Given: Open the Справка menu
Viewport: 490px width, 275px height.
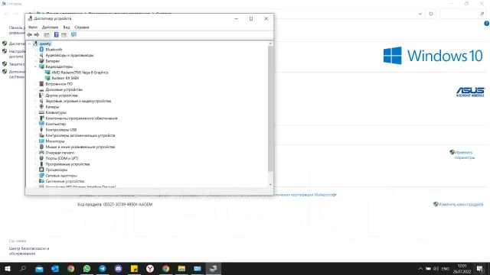Looking at the screenshot, I should [x=82, y=27].
